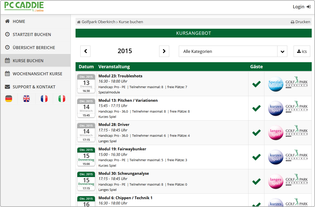Click Golfpark Oberkirch logo in Troubleshots row
Screen dimensions: 315x207
[x=297, y=82]
